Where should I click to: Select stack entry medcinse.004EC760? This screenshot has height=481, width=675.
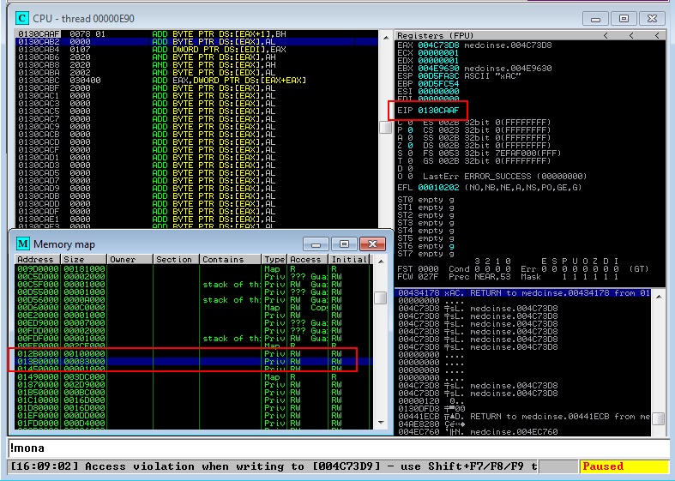point(522,432)
